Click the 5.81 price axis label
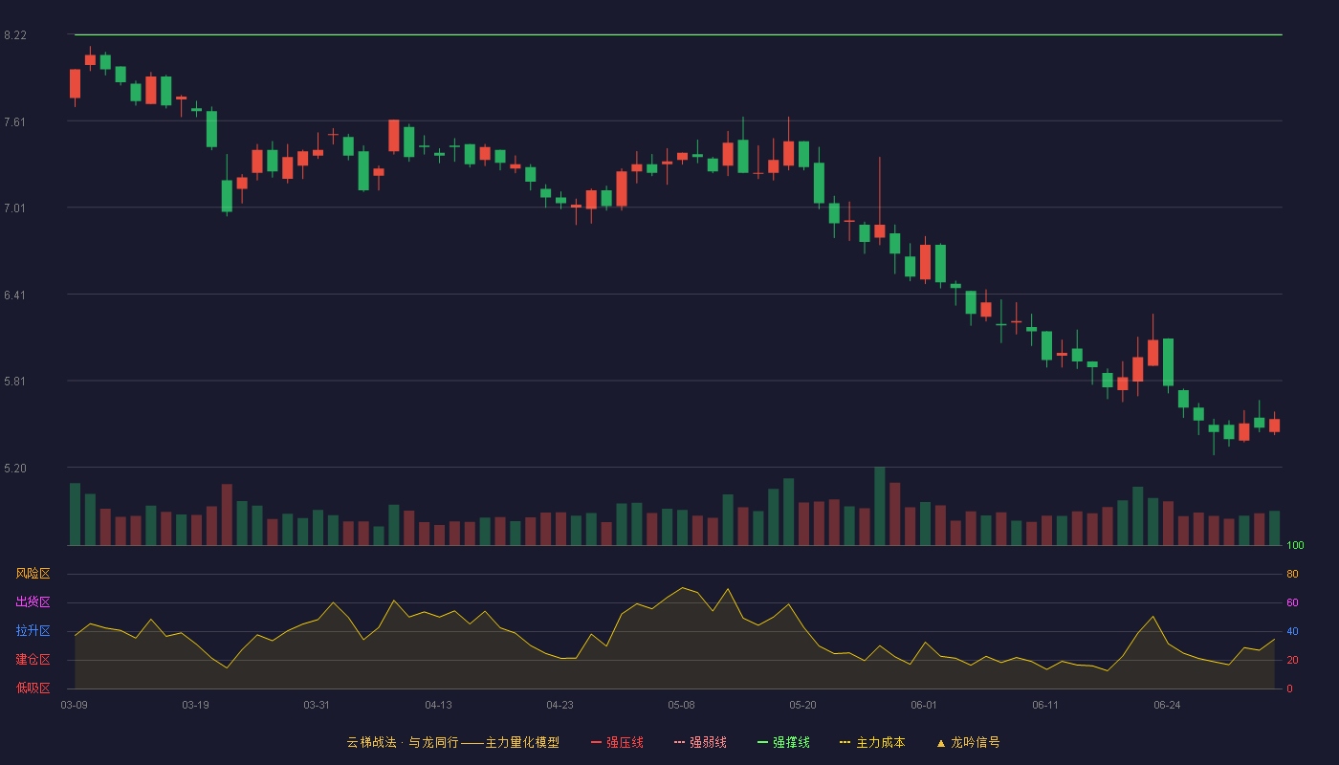The image size is (1339, 765). (x=15, y=382)
